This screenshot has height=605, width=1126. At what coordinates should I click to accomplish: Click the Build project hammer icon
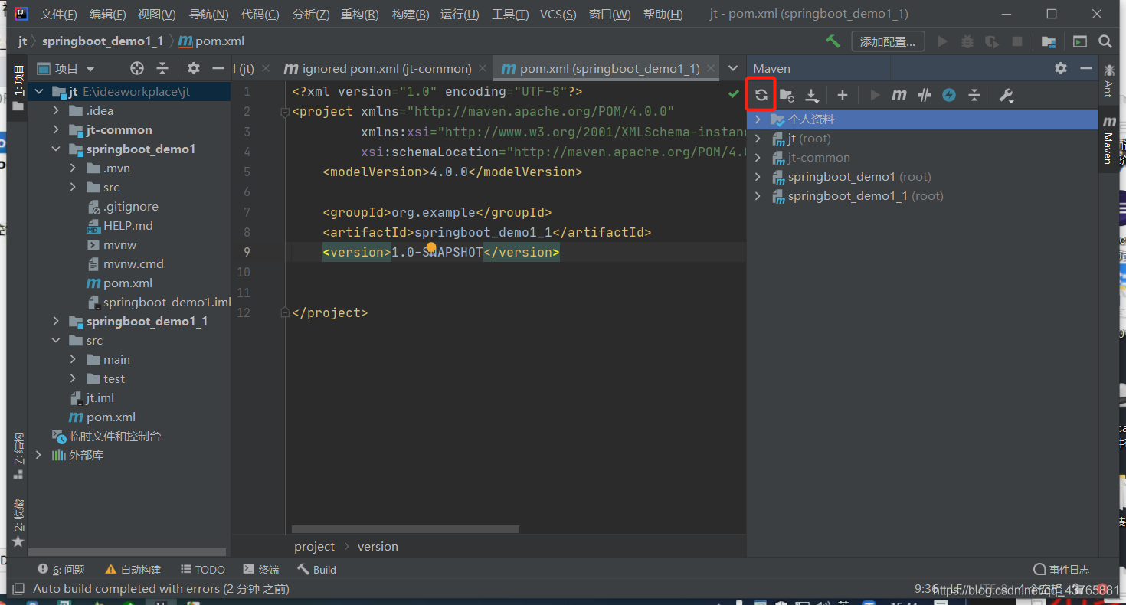[x=833, y=41]
